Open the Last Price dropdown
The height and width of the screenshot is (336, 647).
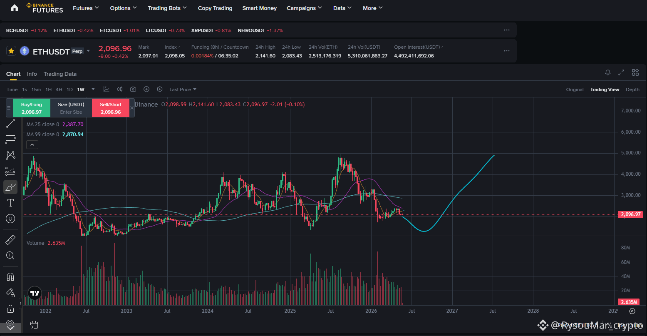(183, 90)
